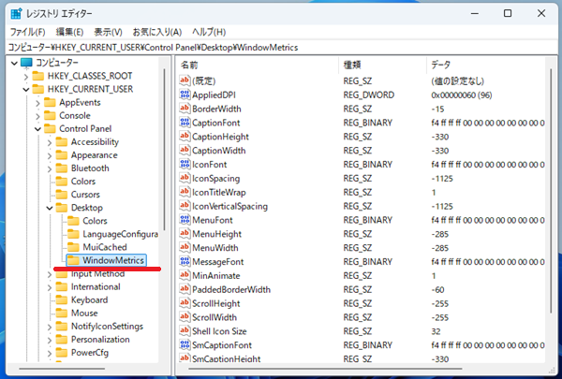Click the 名前 column header
Viewport: 562px width, 379px height.
click(189, 65)
